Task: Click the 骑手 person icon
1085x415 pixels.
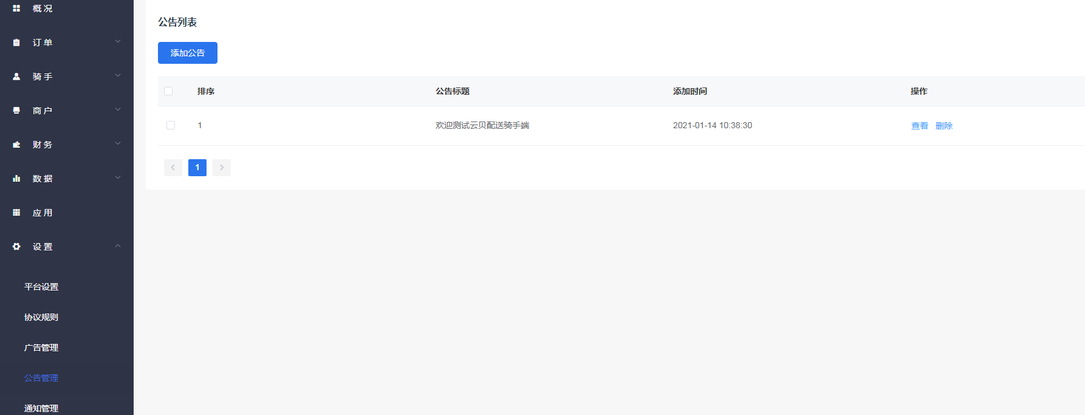Action: click(x=16, y=77)
